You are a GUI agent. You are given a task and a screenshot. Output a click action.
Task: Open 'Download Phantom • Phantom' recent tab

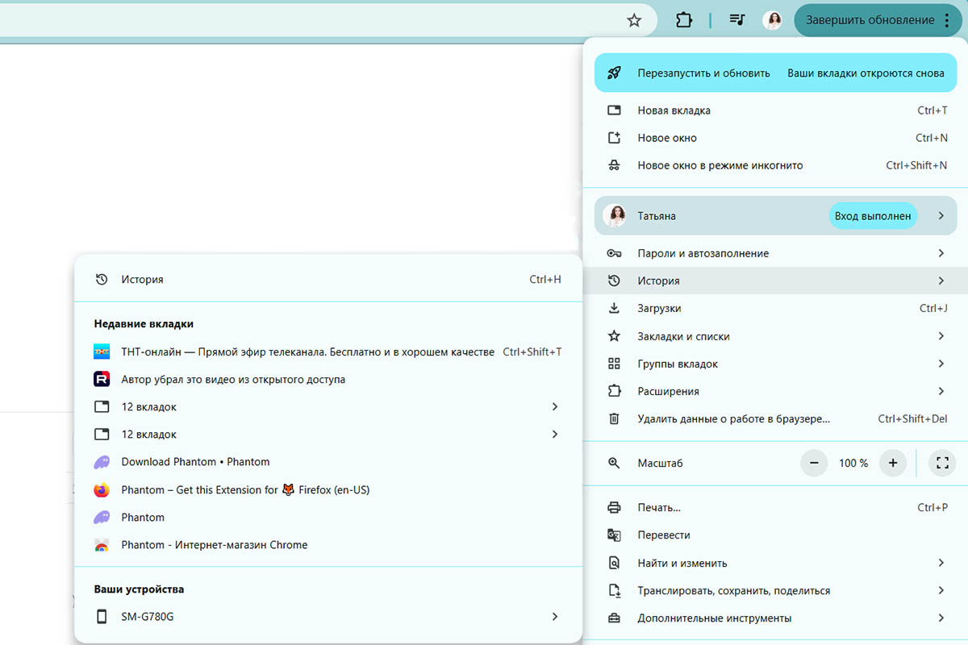(328, 462)
